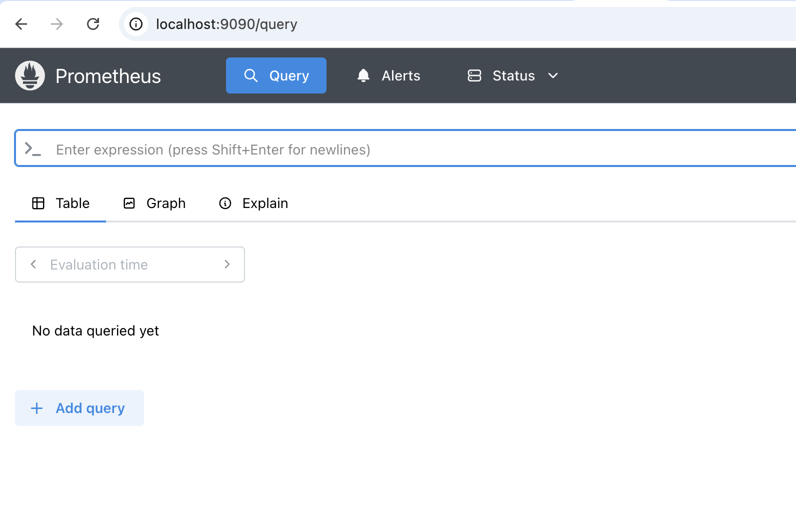Click the Evaluation time input field
Screen dimensions: 796x519
[x=130, y=264]
